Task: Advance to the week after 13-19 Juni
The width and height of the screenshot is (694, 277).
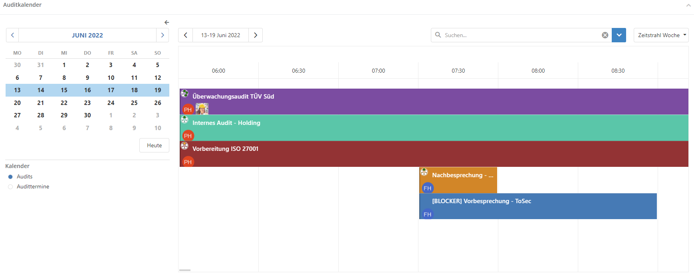Action: [x=256, y=35]
